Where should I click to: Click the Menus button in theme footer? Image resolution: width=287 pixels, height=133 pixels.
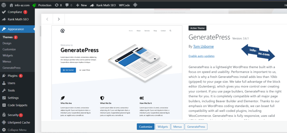177,127
